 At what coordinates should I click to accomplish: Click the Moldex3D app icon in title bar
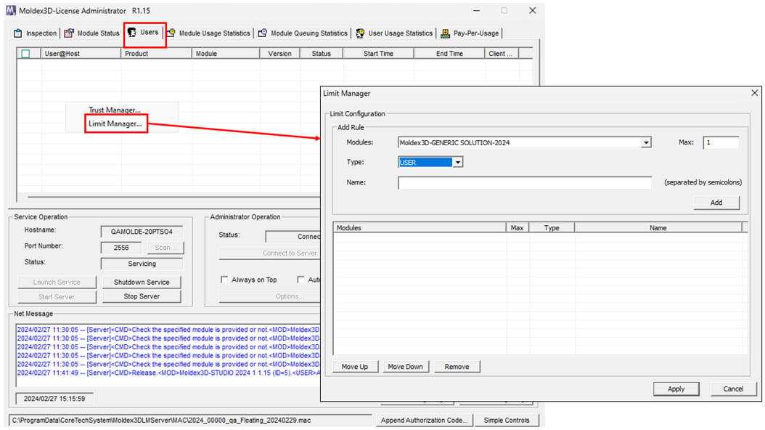(x=11, y=10)
